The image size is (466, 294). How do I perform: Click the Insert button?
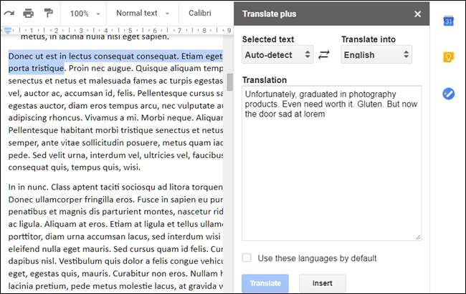(322, 283)
